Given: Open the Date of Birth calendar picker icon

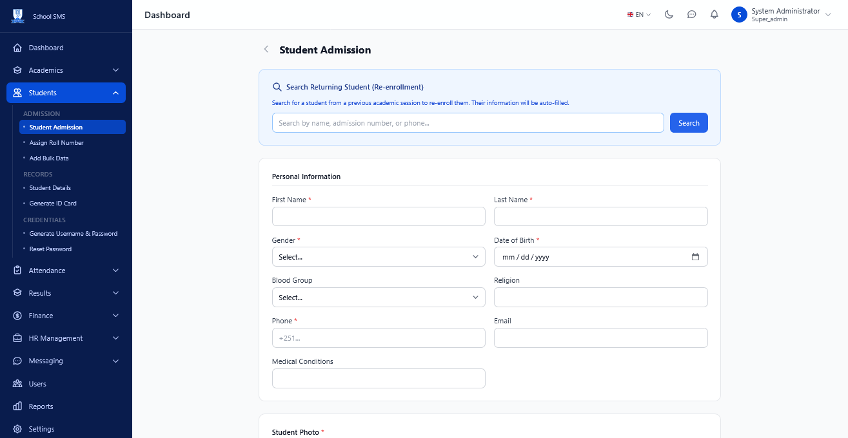Looking at the screenshot, I should click(695, 257).
